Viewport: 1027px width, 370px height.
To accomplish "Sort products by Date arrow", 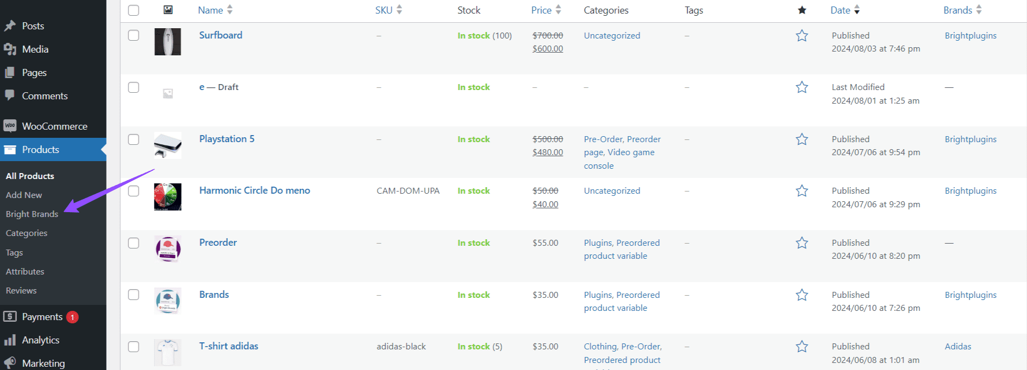I will (857, 10).
